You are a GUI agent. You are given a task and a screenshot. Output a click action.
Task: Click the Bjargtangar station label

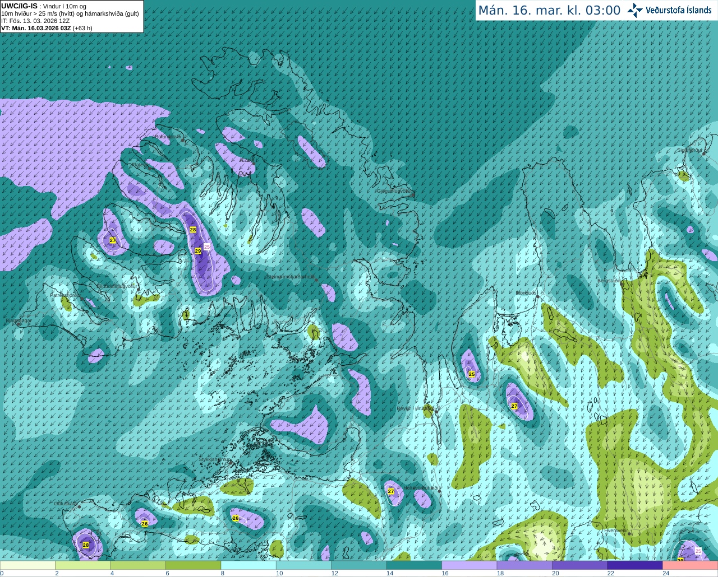pyautogui.click(x=19, y=321)
